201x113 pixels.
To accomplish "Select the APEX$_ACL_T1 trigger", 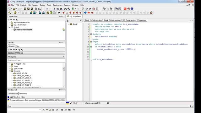I will tap(22, 73).
